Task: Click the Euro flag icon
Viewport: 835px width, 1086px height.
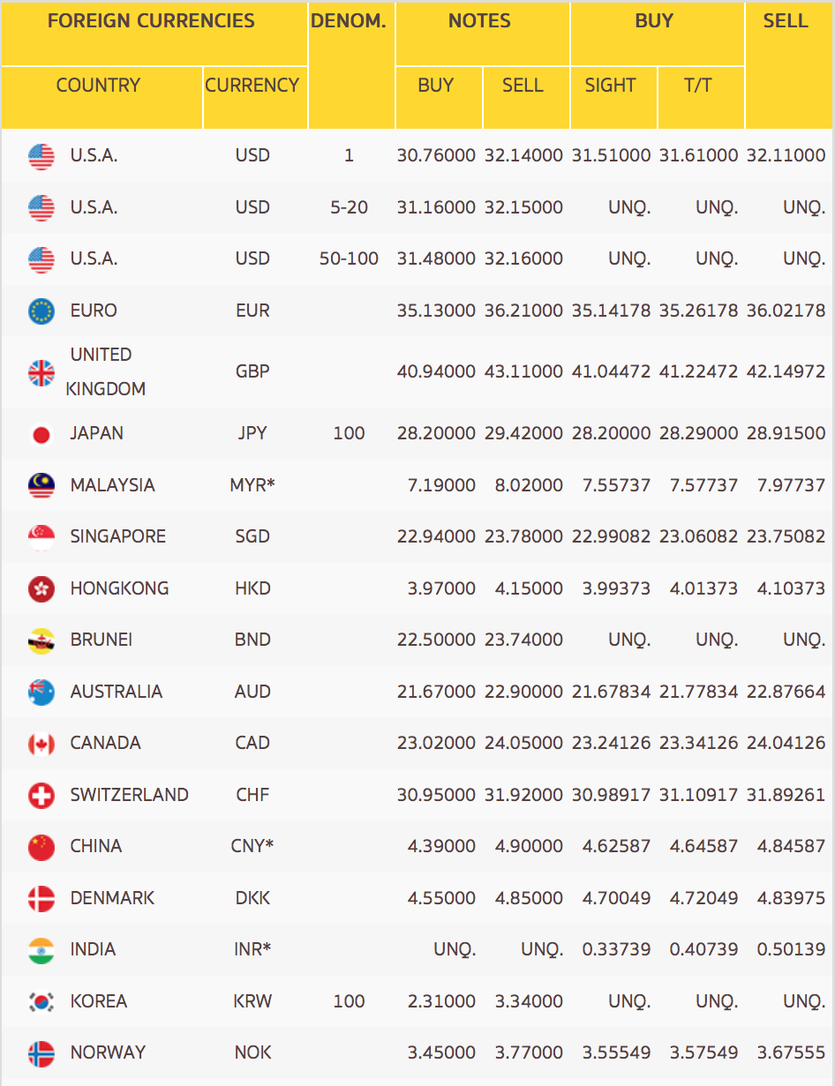Action: [41, 311]
